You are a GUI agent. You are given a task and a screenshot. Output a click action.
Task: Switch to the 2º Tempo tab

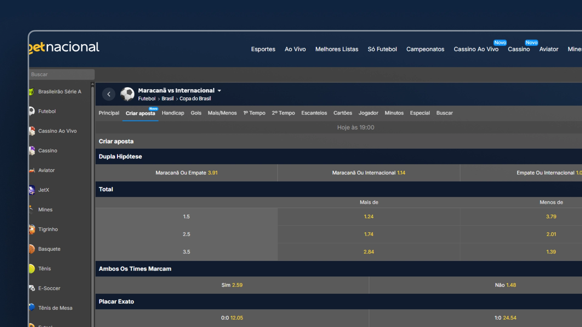point(283,113)
